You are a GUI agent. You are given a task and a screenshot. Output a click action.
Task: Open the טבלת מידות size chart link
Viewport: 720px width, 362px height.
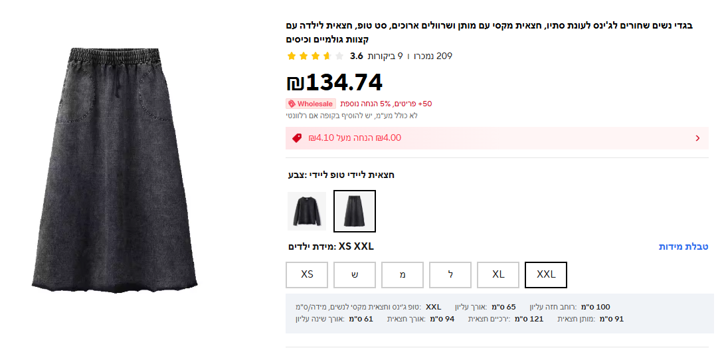click(x=683, y=246)
